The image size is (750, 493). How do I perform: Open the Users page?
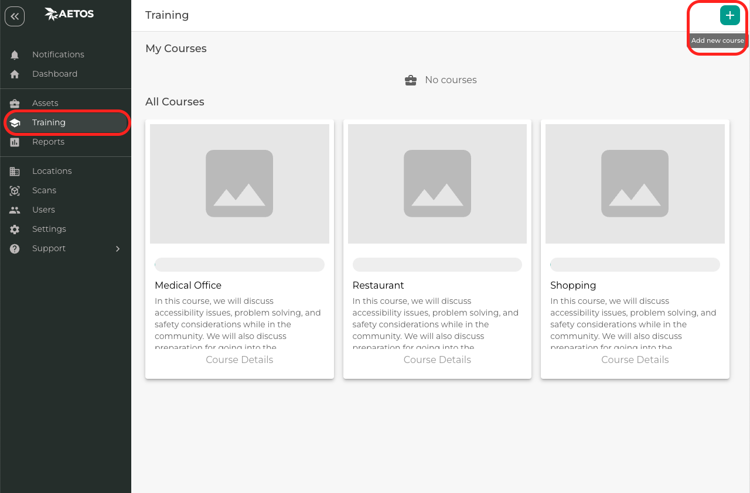pyautogui.click(x=66, y=210)
